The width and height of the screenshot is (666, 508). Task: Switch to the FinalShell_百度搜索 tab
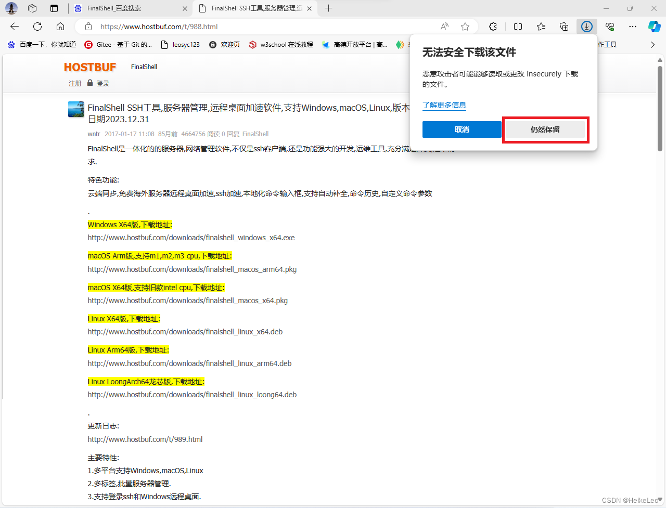point(130,8)
